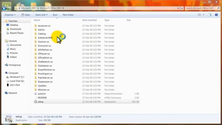Select the Enterprise.WW folder icon
This screenshot has width=222, height=125.
[x=36, y=38]
